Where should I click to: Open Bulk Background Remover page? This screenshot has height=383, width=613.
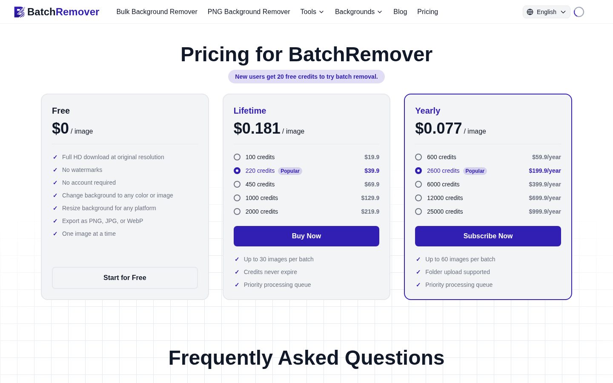click(157, 12)
